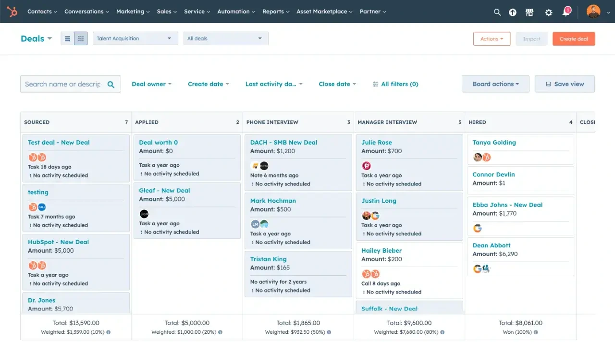The image size is (615, 342).
Task: Click the save disk icon in Save view
Action: pyautogui.click(x=548, y=84)
